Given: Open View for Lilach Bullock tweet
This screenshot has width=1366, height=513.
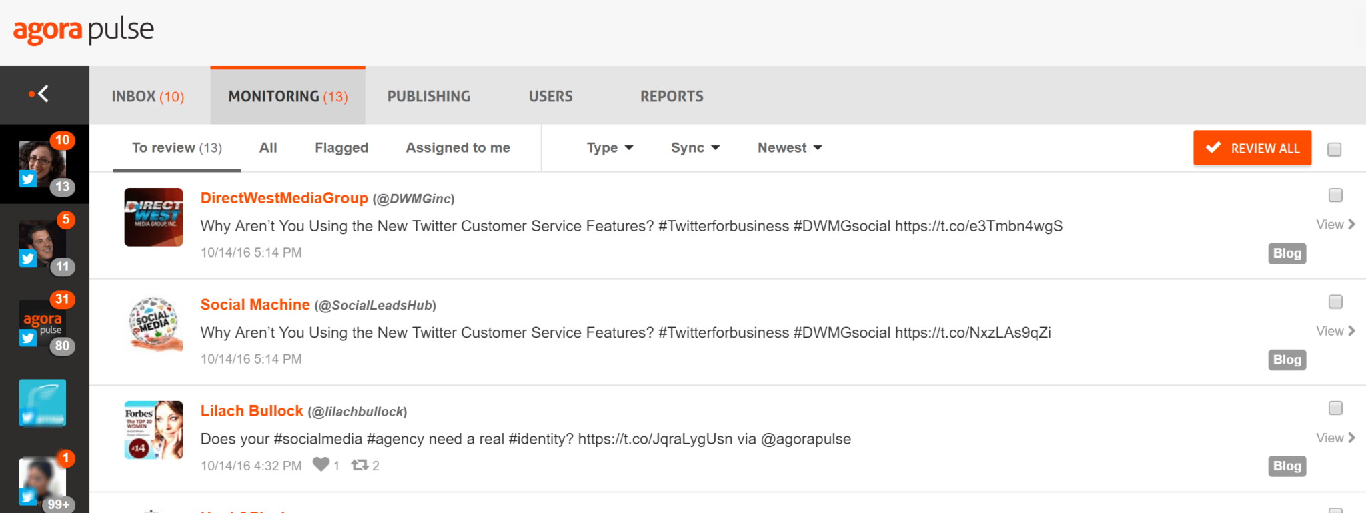Looking at the screenshot, I should [x=1335, y=438].
